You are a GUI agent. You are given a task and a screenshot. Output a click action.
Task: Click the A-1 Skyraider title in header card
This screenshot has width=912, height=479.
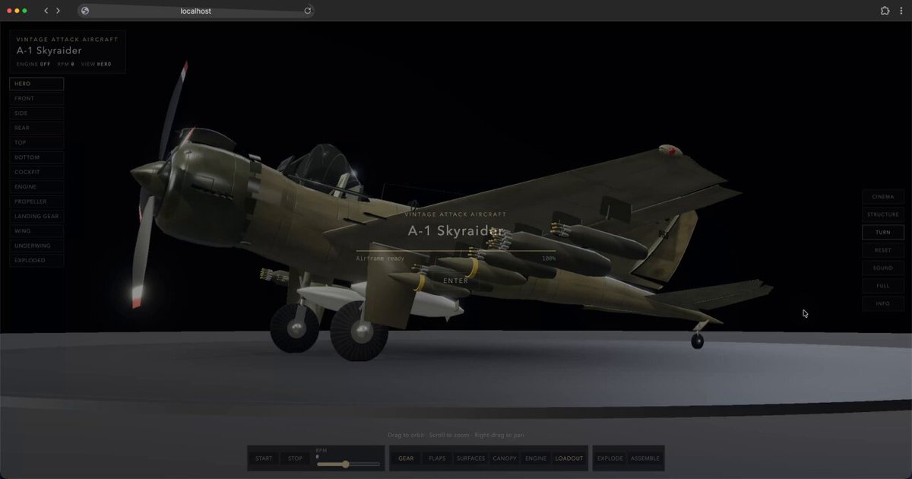point(49,51)
